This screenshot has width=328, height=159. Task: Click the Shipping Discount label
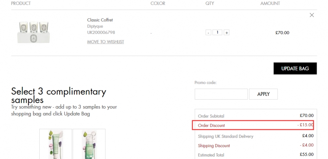[214, 146]
